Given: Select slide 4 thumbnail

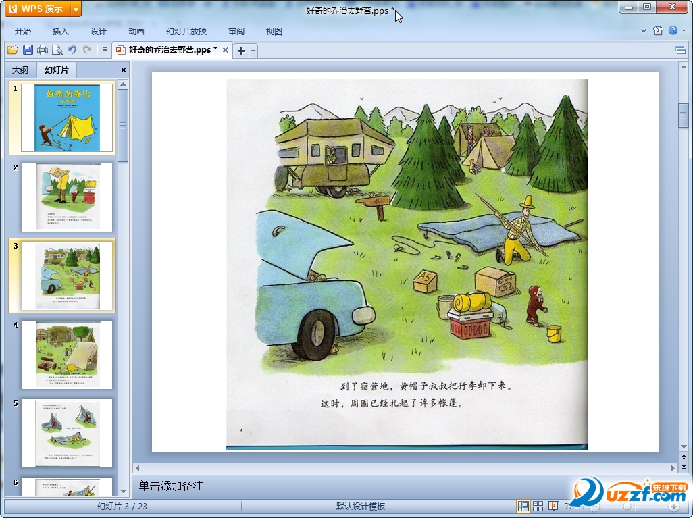Looking at the screenshot, I should click(67, 355).
